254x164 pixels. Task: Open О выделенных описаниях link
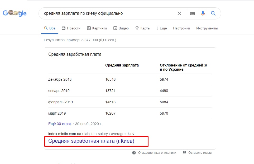point(157,153)
